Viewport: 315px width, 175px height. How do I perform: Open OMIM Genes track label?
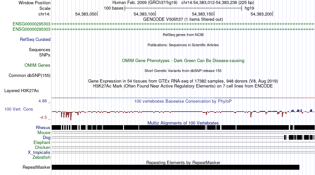(x=37, y=65)
